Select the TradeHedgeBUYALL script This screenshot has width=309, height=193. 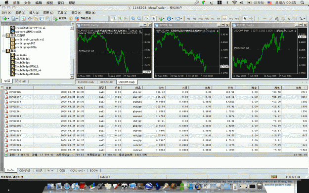tap(27, 67)
